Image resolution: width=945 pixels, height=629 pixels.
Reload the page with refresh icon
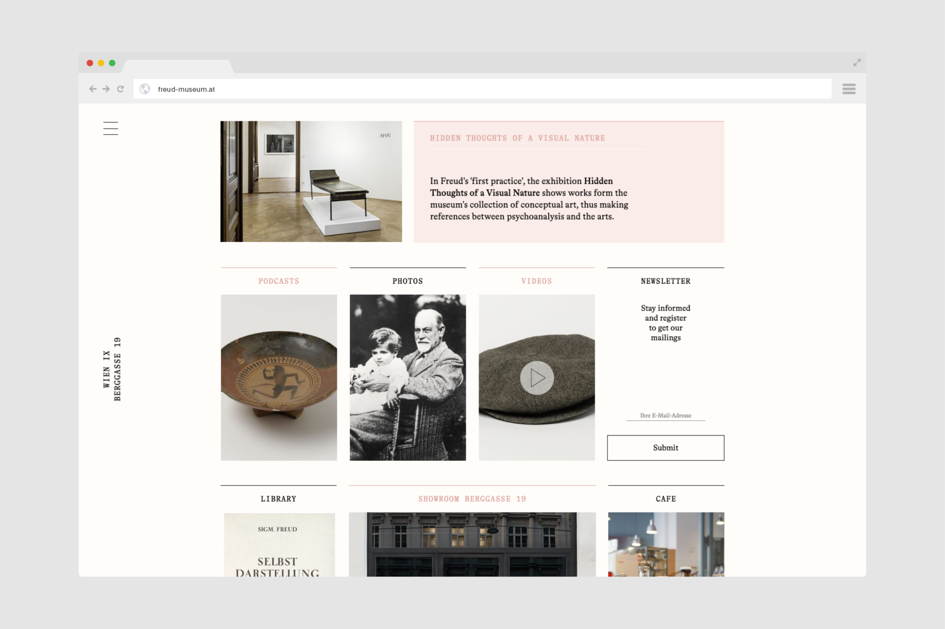pos(121,89)
